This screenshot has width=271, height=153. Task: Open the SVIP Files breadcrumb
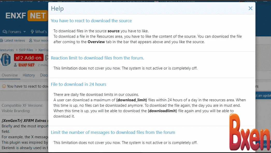[x=26, y=50]
